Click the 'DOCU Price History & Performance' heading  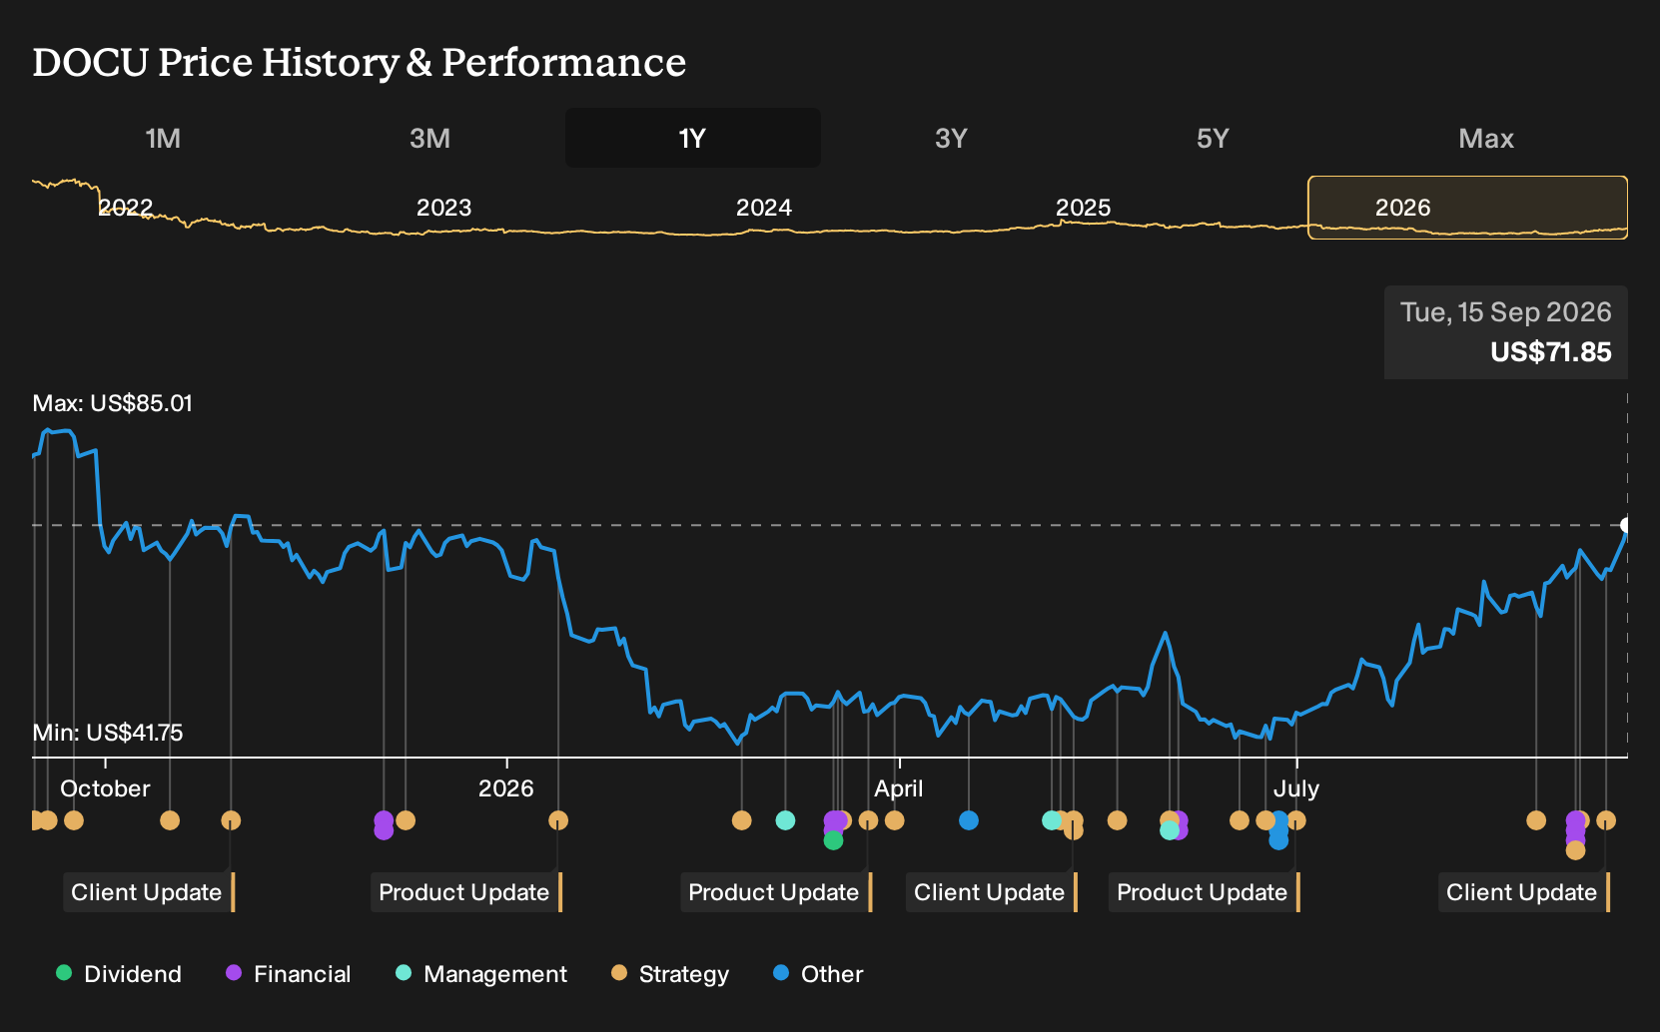tap(360, 62)
